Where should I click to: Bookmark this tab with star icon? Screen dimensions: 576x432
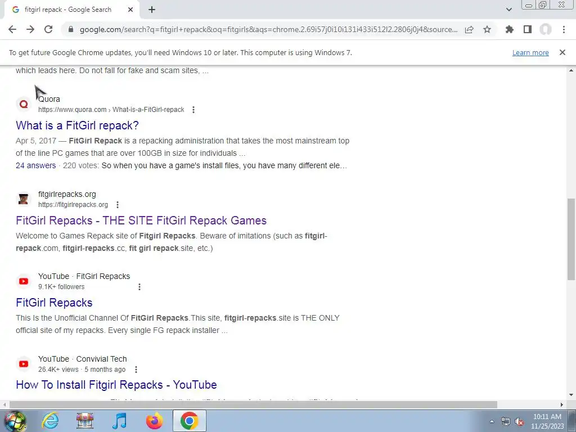pyautogui.click(x=487, y=29)
